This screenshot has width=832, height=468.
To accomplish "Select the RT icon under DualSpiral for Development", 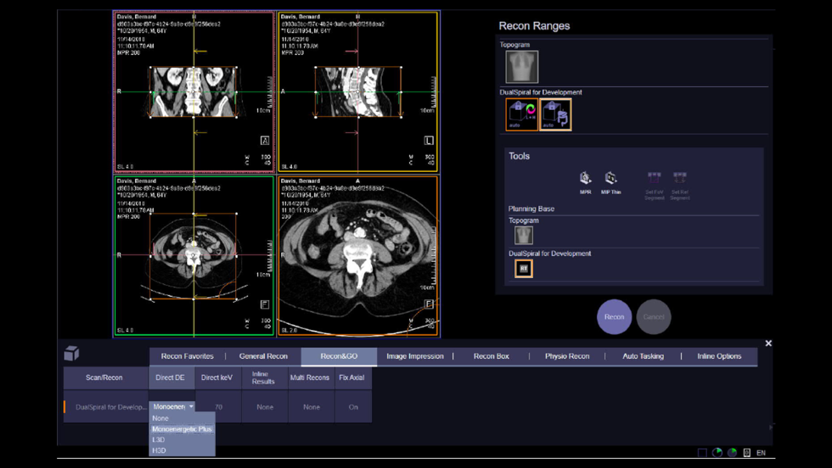I will 523,268.
